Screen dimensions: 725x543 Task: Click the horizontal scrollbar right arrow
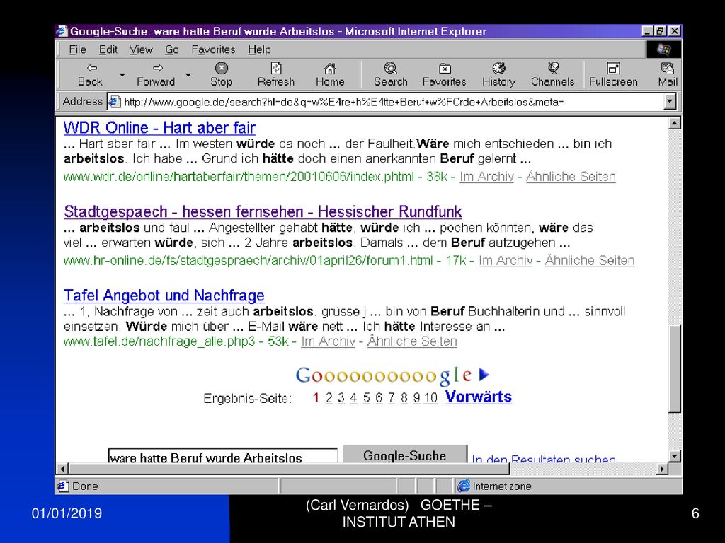663,469
